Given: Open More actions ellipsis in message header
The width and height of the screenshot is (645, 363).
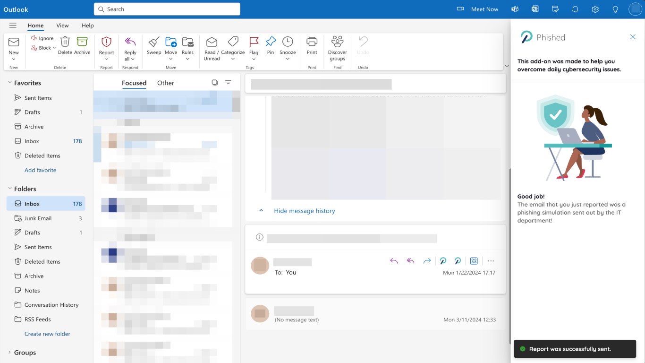Looking at the screenshot, I should [x=491, y=261].
